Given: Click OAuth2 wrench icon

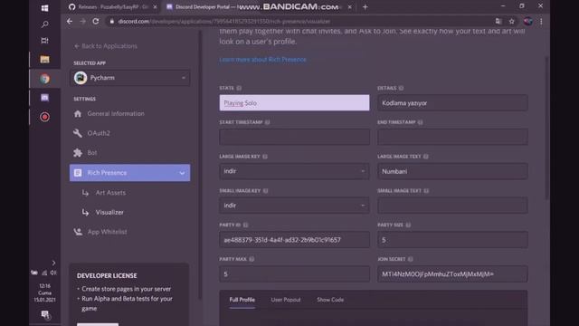Looking at the screenshot, I should (x=78, y=133).
